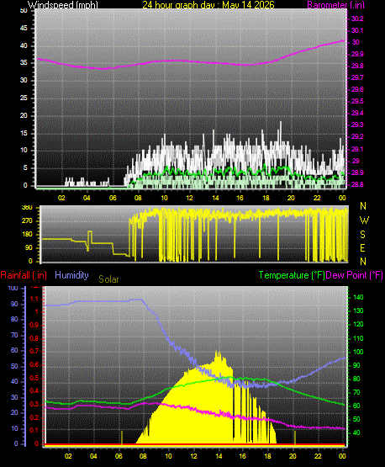385x467 pixels.
Task: Click the 0.4 rainfall scale value
Action: [x=34, y=390]
